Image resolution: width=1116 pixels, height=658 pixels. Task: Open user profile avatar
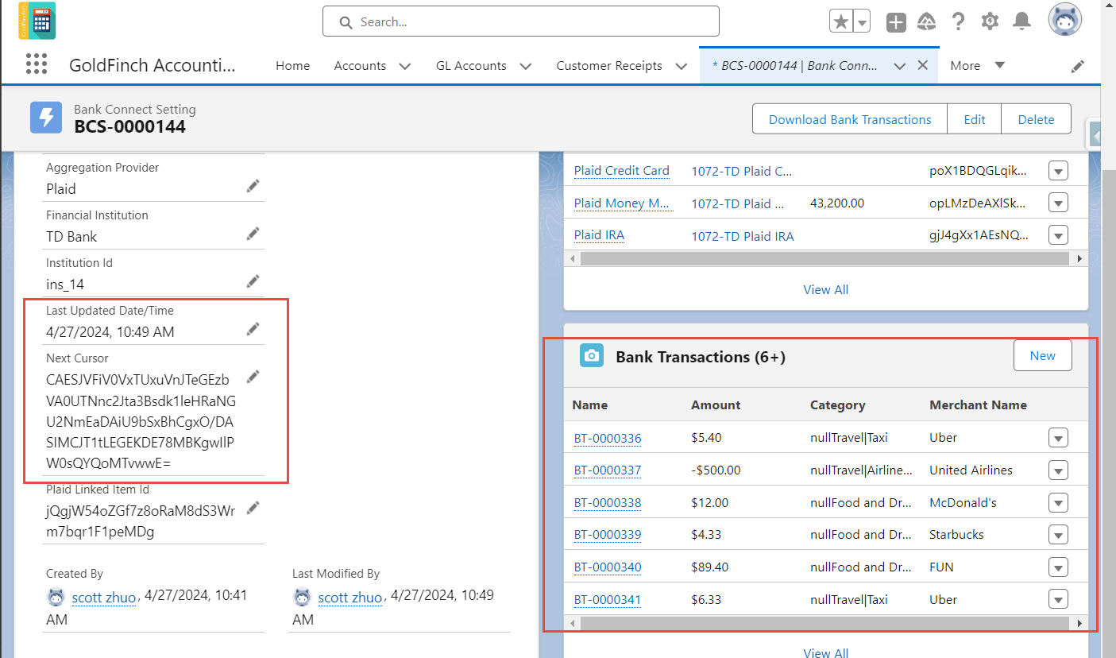1064,21
